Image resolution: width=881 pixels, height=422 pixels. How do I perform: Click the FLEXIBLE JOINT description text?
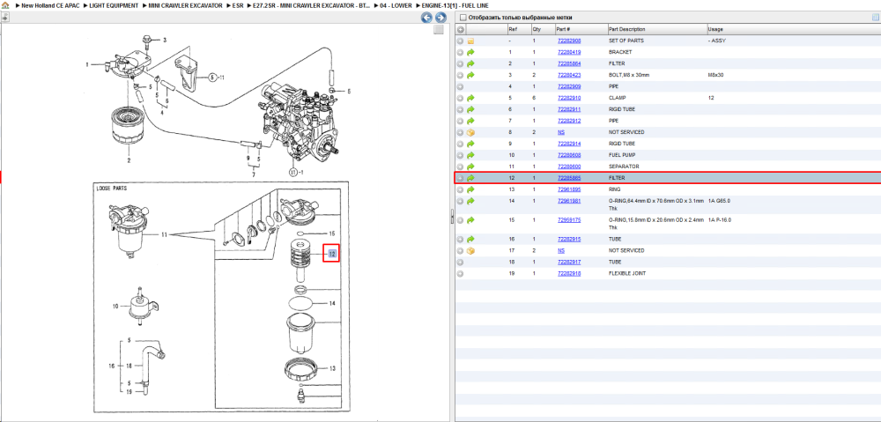[627, 274]
